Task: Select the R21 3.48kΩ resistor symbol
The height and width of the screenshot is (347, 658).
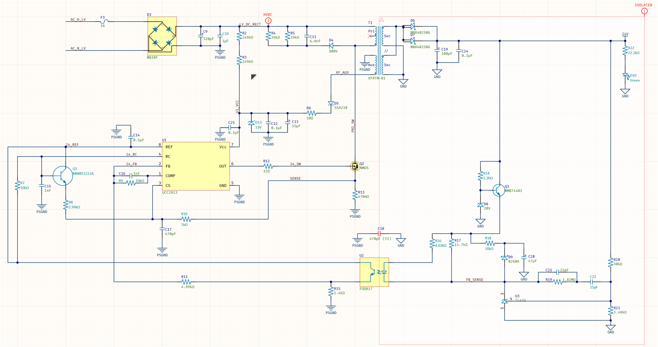Action: (x=611, y=311)
